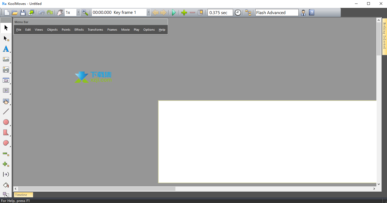
Task: Click the Flash Advanced interface box
Action: tap(277, 13)
